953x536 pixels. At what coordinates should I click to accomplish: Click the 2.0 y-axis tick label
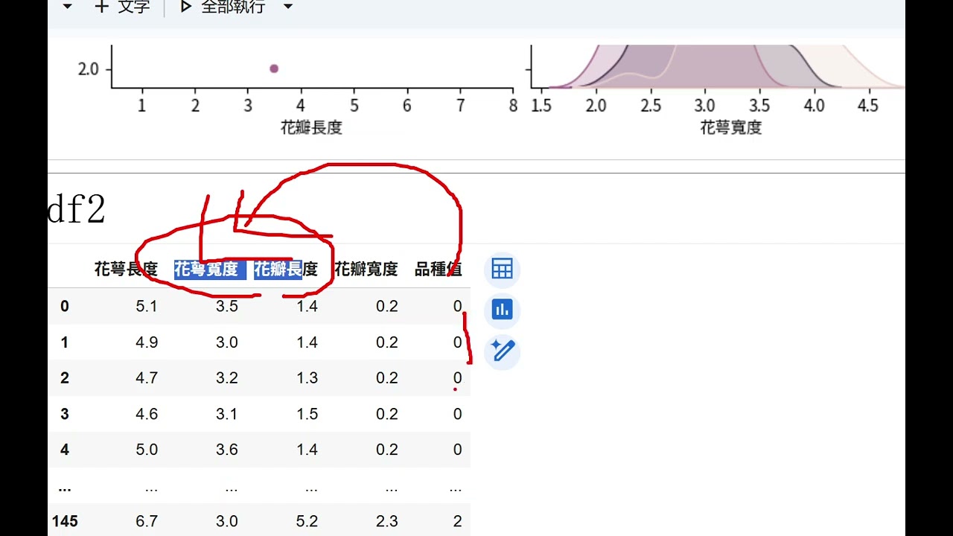[x=88, y=69]
